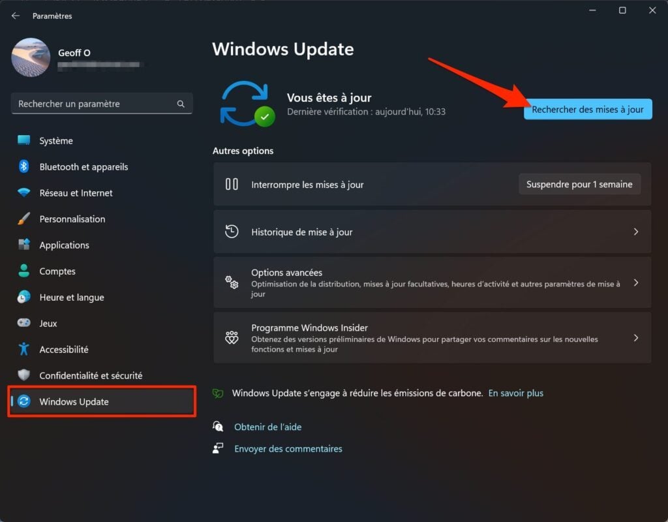Click the Programme Windows Insider hearts icon

click(x=232, y=337)
